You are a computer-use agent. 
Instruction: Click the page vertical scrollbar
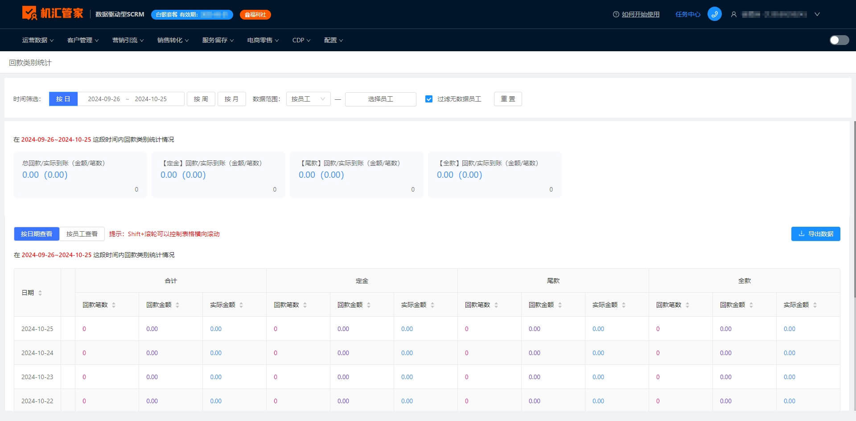coord(854,209)
